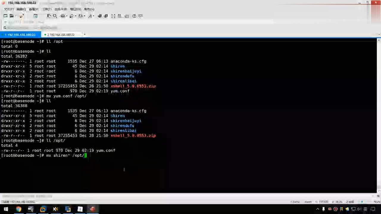Add a new tab with plus button

[85, 34]
